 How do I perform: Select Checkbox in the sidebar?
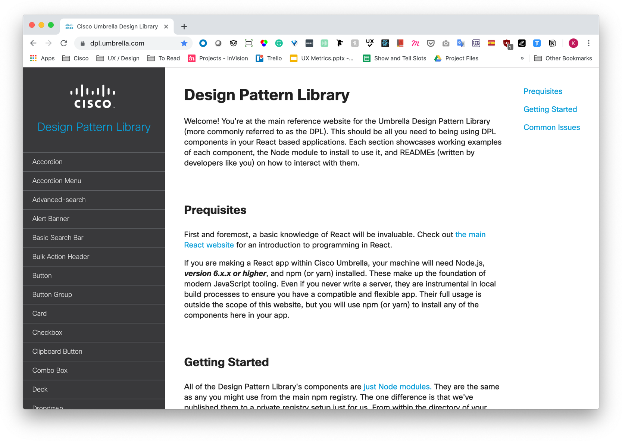coord(94,333)
